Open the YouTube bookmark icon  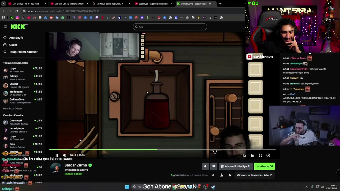28,18
